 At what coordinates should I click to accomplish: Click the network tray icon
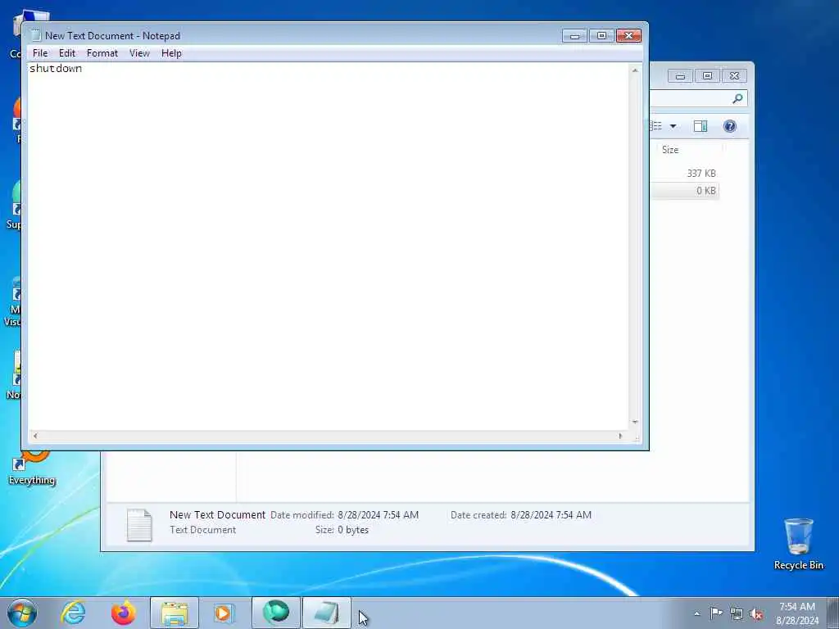(737, 613)
